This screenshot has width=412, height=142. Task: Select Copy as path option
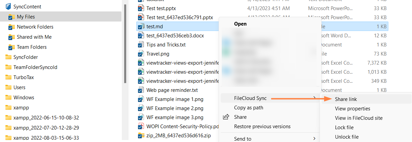point(248,108)
